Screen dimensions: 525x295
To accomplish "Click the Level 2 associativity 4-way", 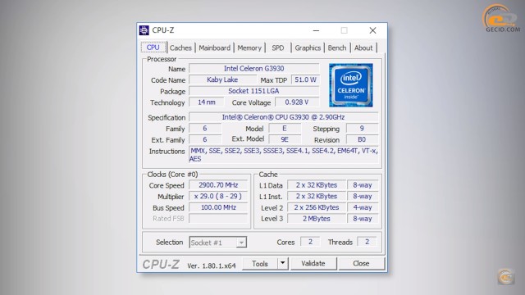I will 363,207.
